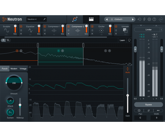Toggle Compressor 2 module power button
Viewport: 165px width, 137px height.
coord(68,26)
